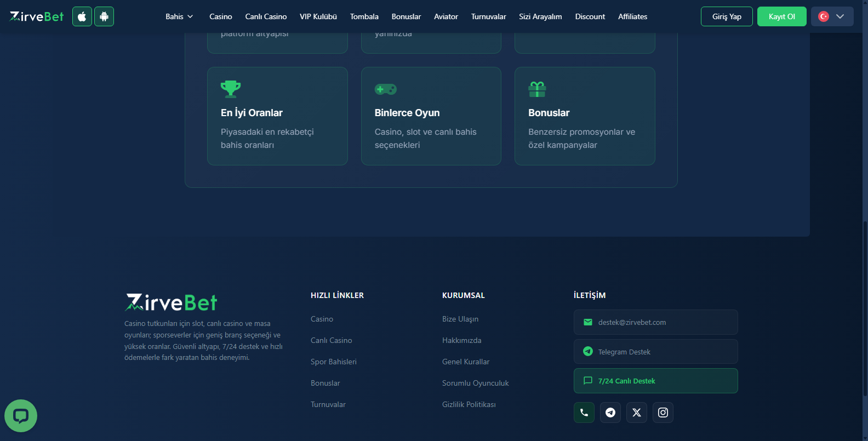This screenshot has height=441, width=868.
Task: Download the Android app
Action: point(104,16)
